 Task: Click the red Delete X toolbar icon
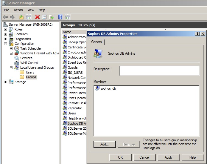(38, 17)
